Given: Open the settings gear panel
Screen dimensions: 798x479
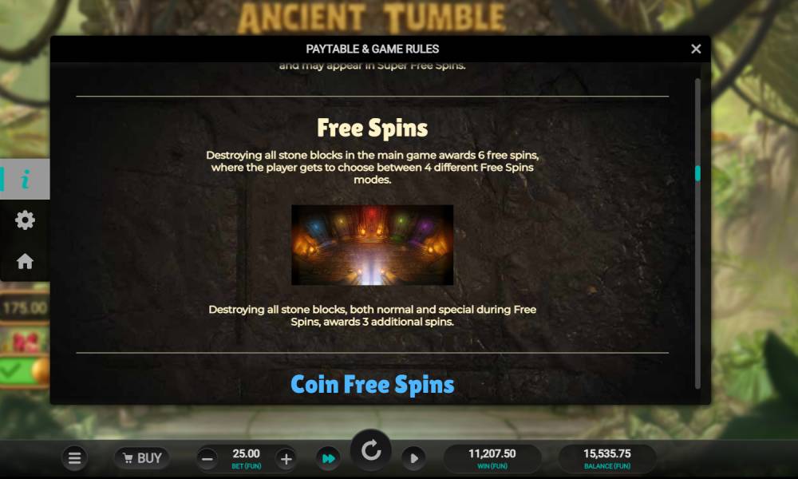Looking at the screenshot, I should pyautogui.click(x=25, y=220).
